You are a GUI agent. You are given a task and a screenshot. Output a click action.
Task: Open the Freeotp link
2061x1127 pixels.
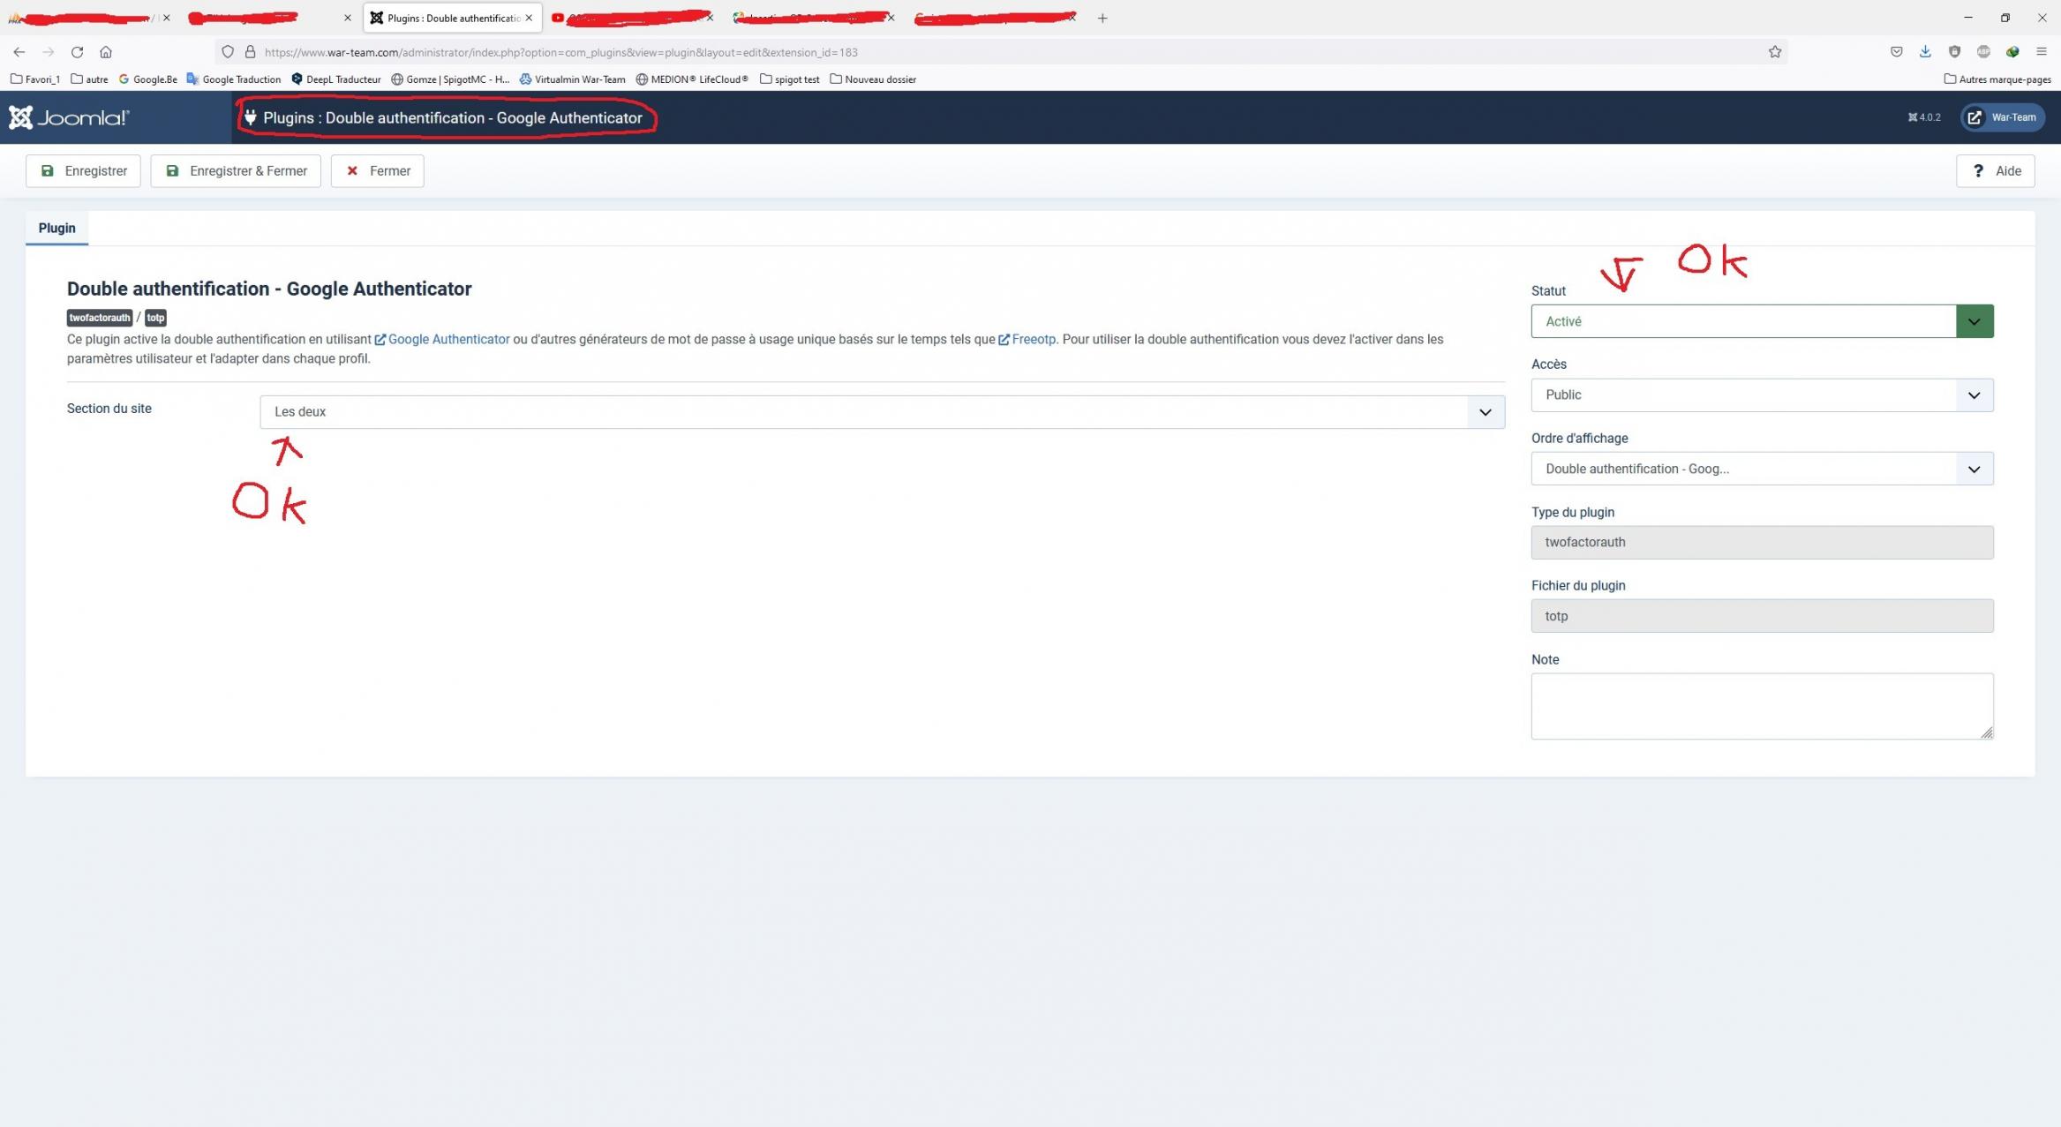point(1027,339)
